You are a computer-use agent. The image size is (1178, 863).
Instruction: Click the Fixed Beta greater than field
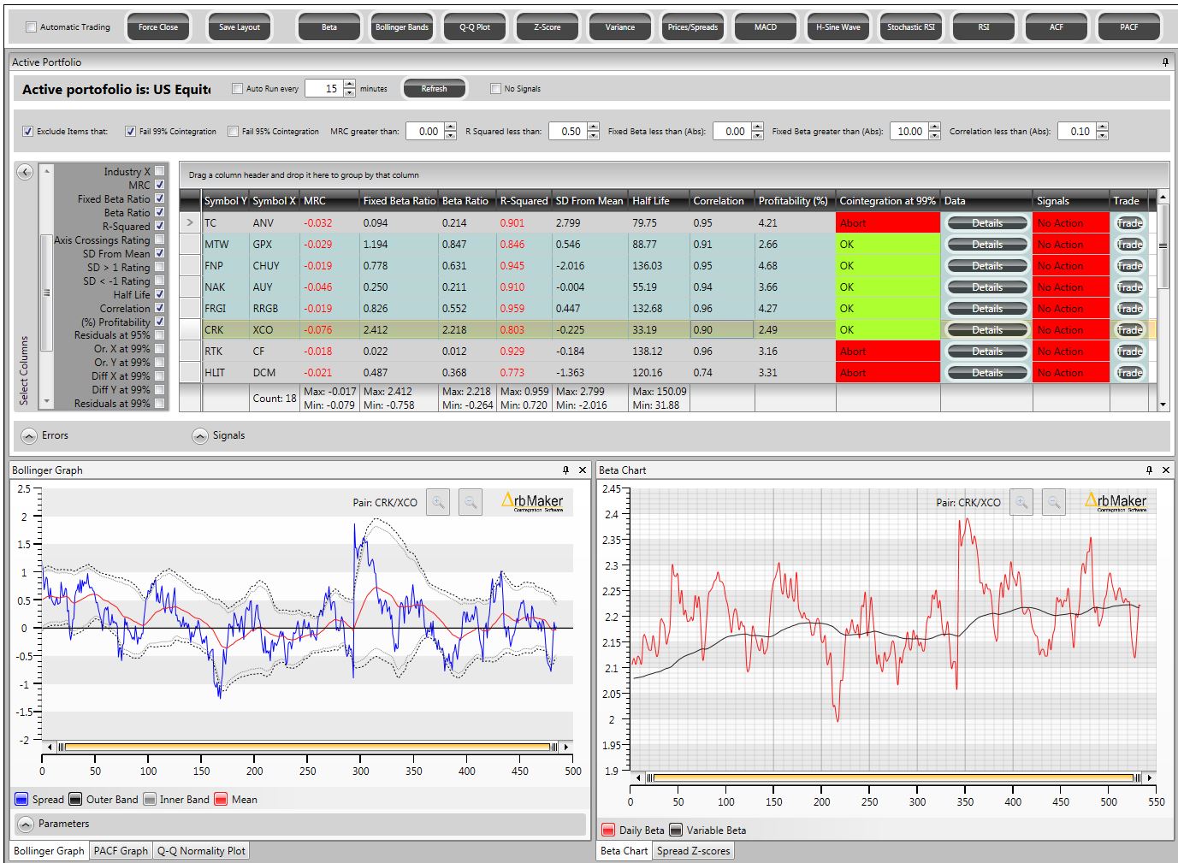(909, 132)
